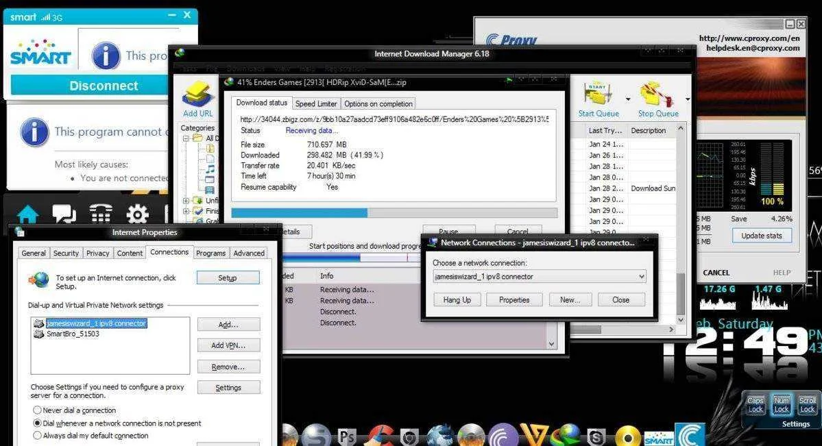Toggle the Scroll Lock indicator

tap(808, 405)
